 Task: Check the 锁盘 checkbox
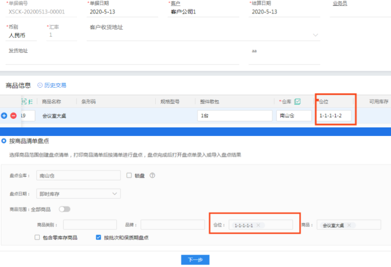pyautogui.click(x=129, y=175)
